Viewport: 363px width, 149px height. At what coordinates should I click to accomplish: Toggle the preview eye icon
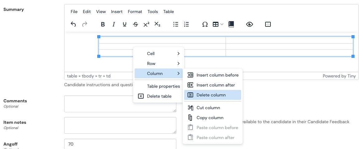click(249, 24)
